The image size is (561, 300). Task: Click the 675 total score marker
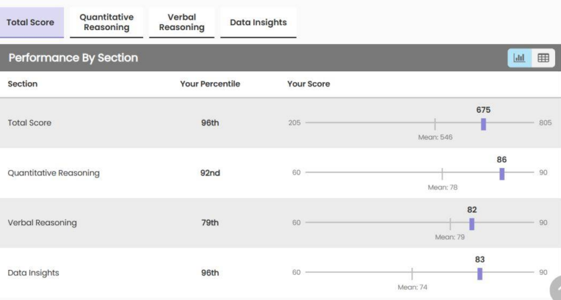click(x=484, y=124)
